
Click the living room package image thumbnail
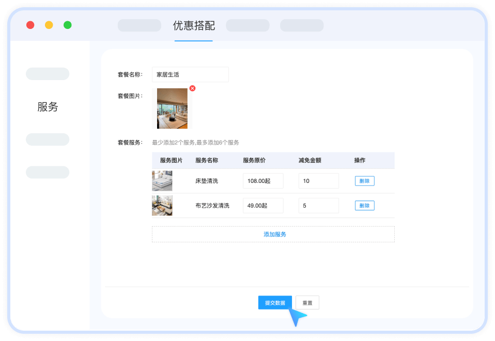172,109
